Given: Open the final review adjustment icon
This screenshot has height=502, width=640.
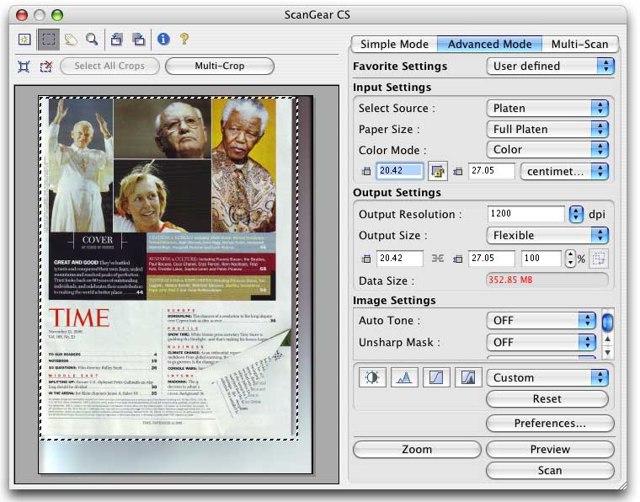Looking at the screenshot, I should point(468,377).
